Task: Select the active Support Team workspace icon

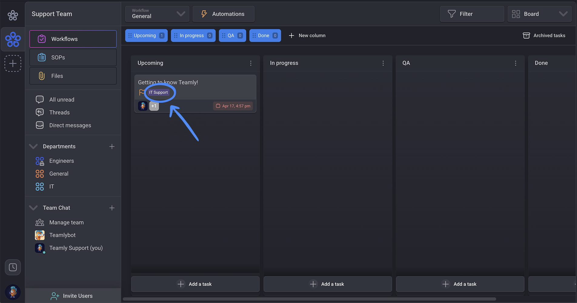Action: [x=13, y=39]
